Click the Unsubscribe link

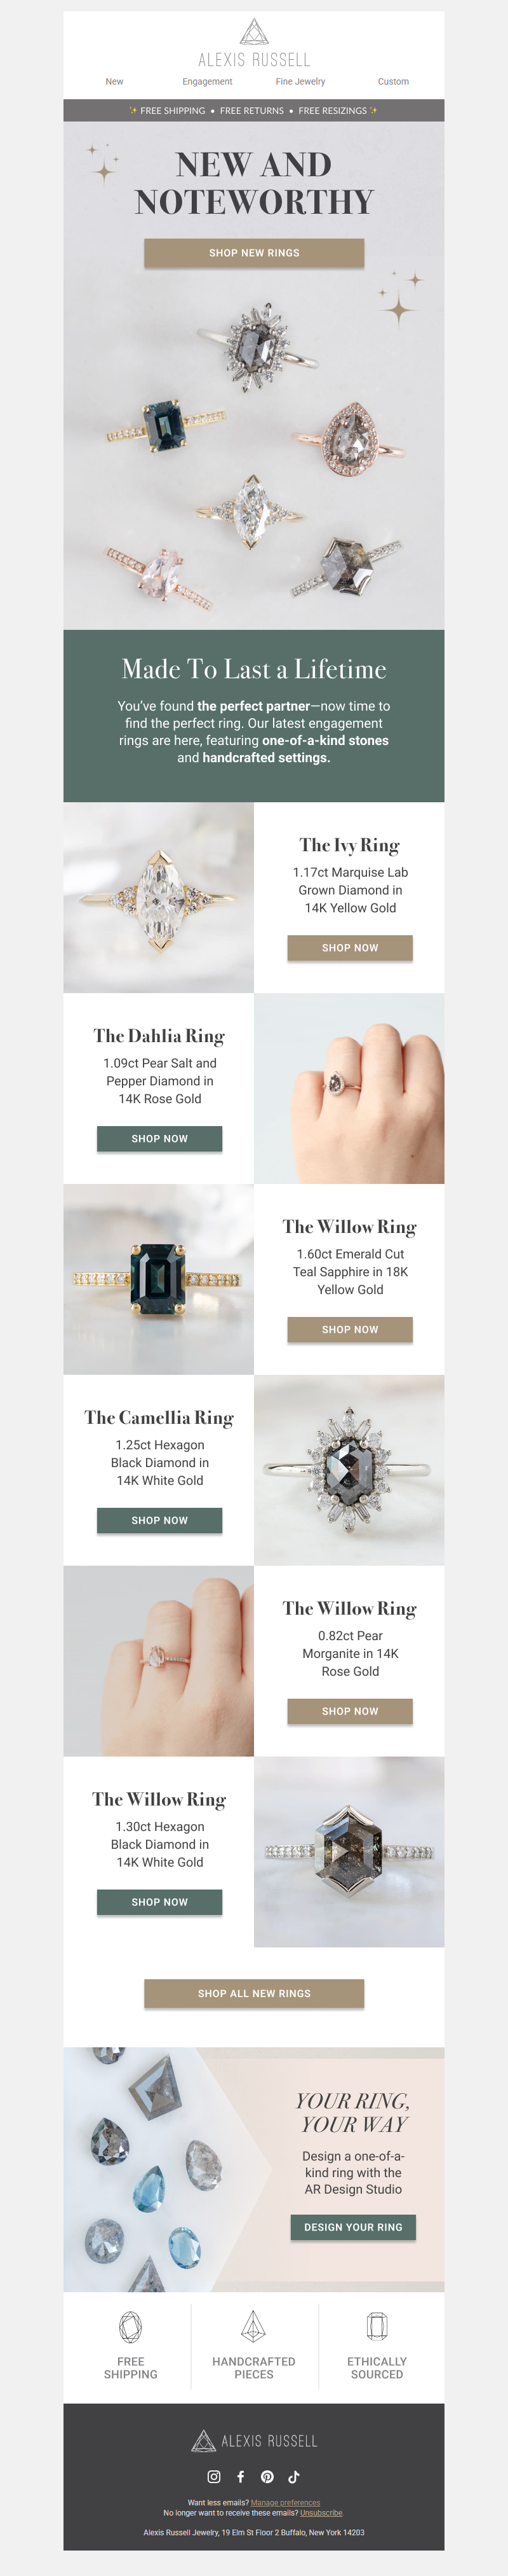pos(321,2513)
